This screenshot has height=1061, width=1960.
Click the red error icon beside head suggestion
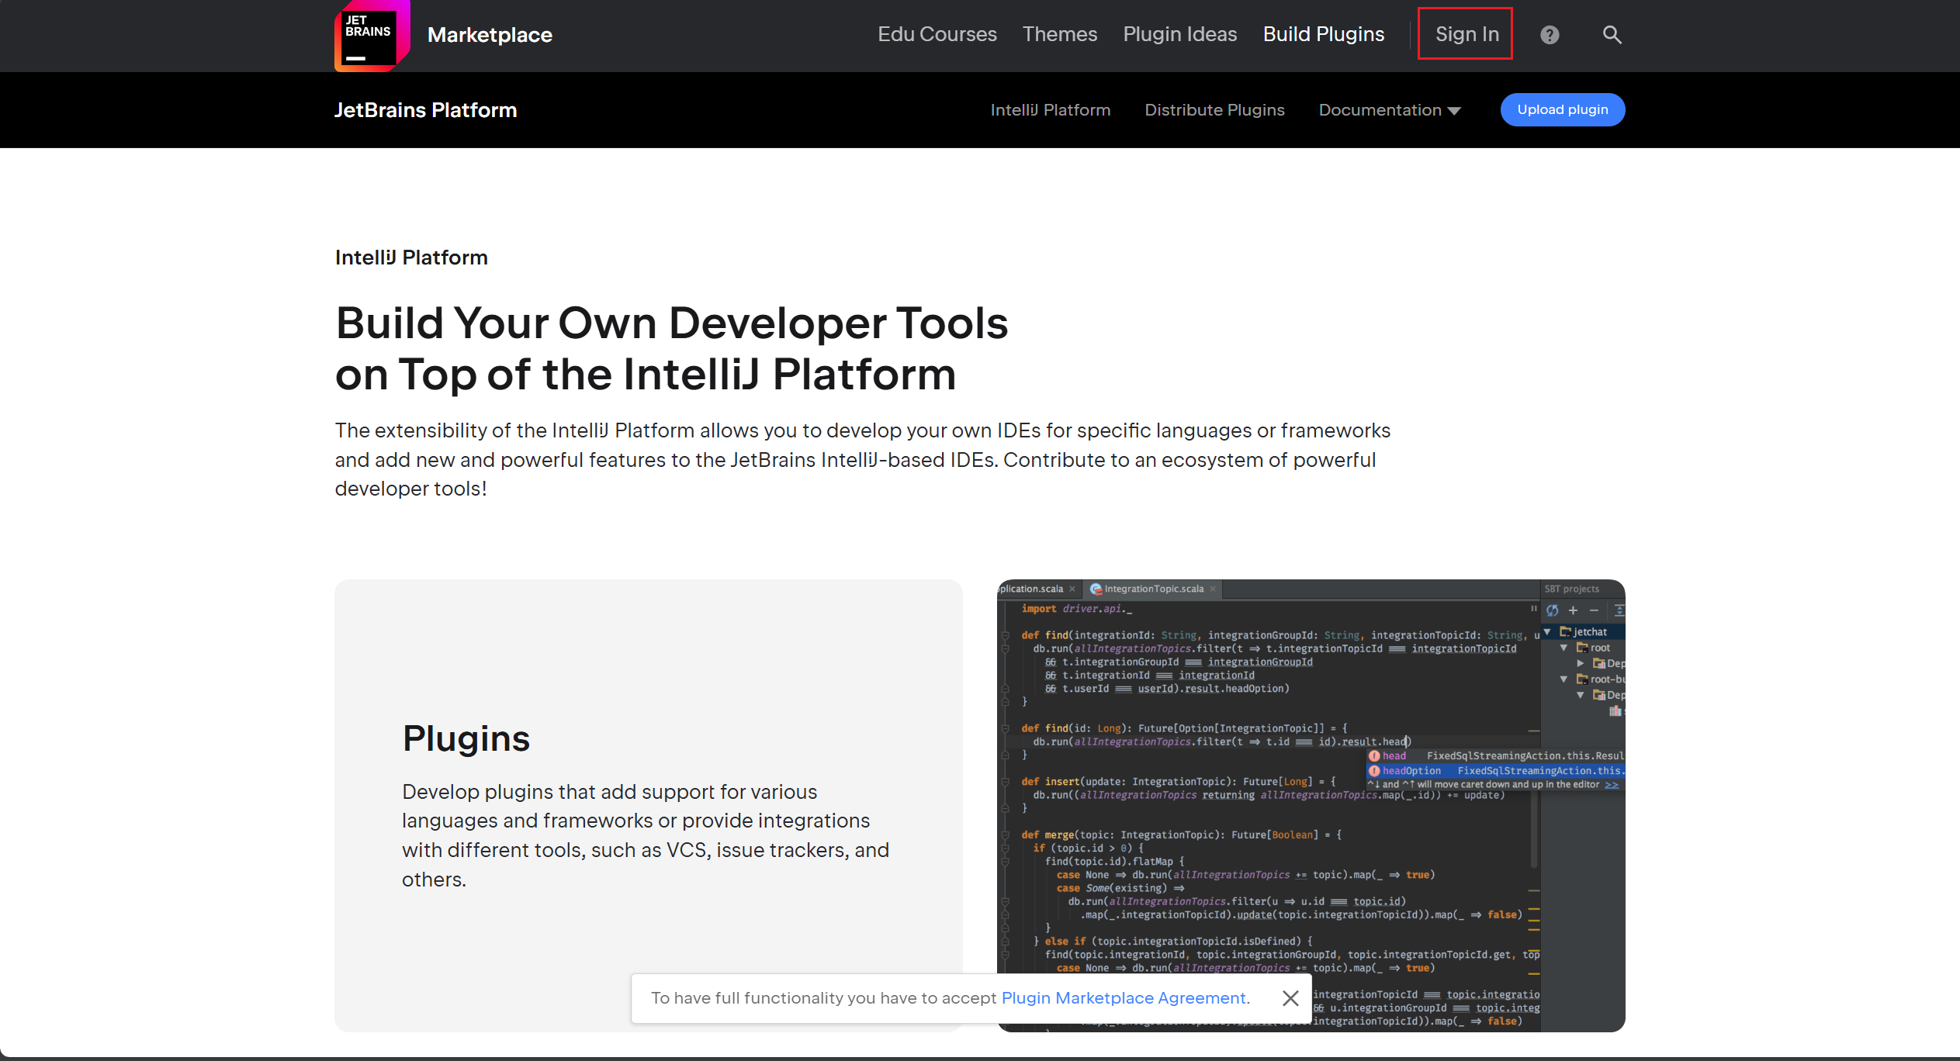[x=1375, y=755]
